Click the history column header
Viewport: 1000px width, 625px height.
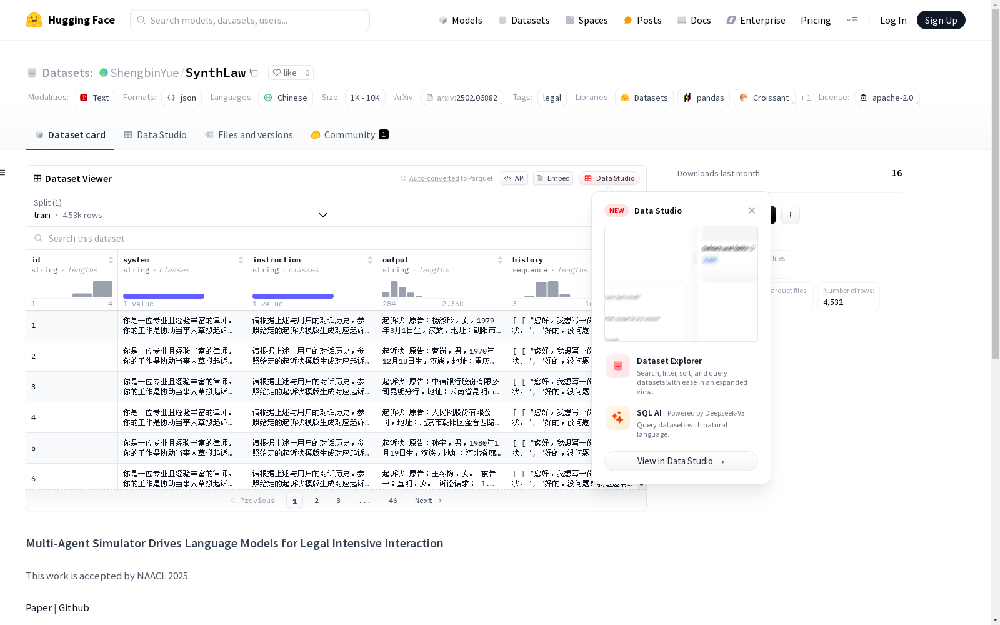tap(527, 260)
